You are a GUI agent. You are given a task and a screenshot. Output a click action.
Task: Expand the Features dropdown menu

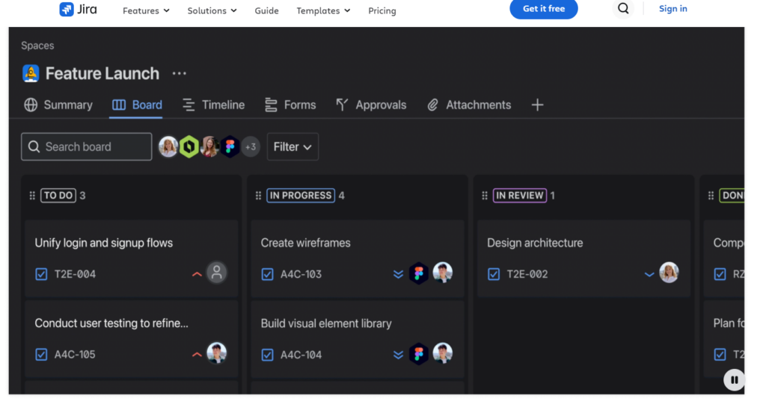pos(146,10)
